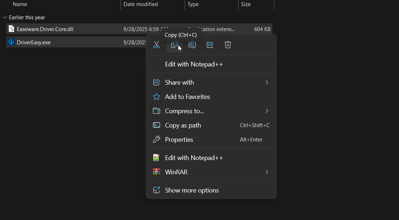Expand WinRAR submenu arrow

[267, 172]
